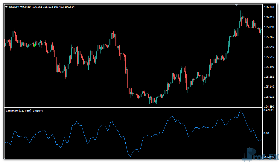Click the triangle arrow beside USDJPYm#,M30
280x162 pixels.
point(7,7)
